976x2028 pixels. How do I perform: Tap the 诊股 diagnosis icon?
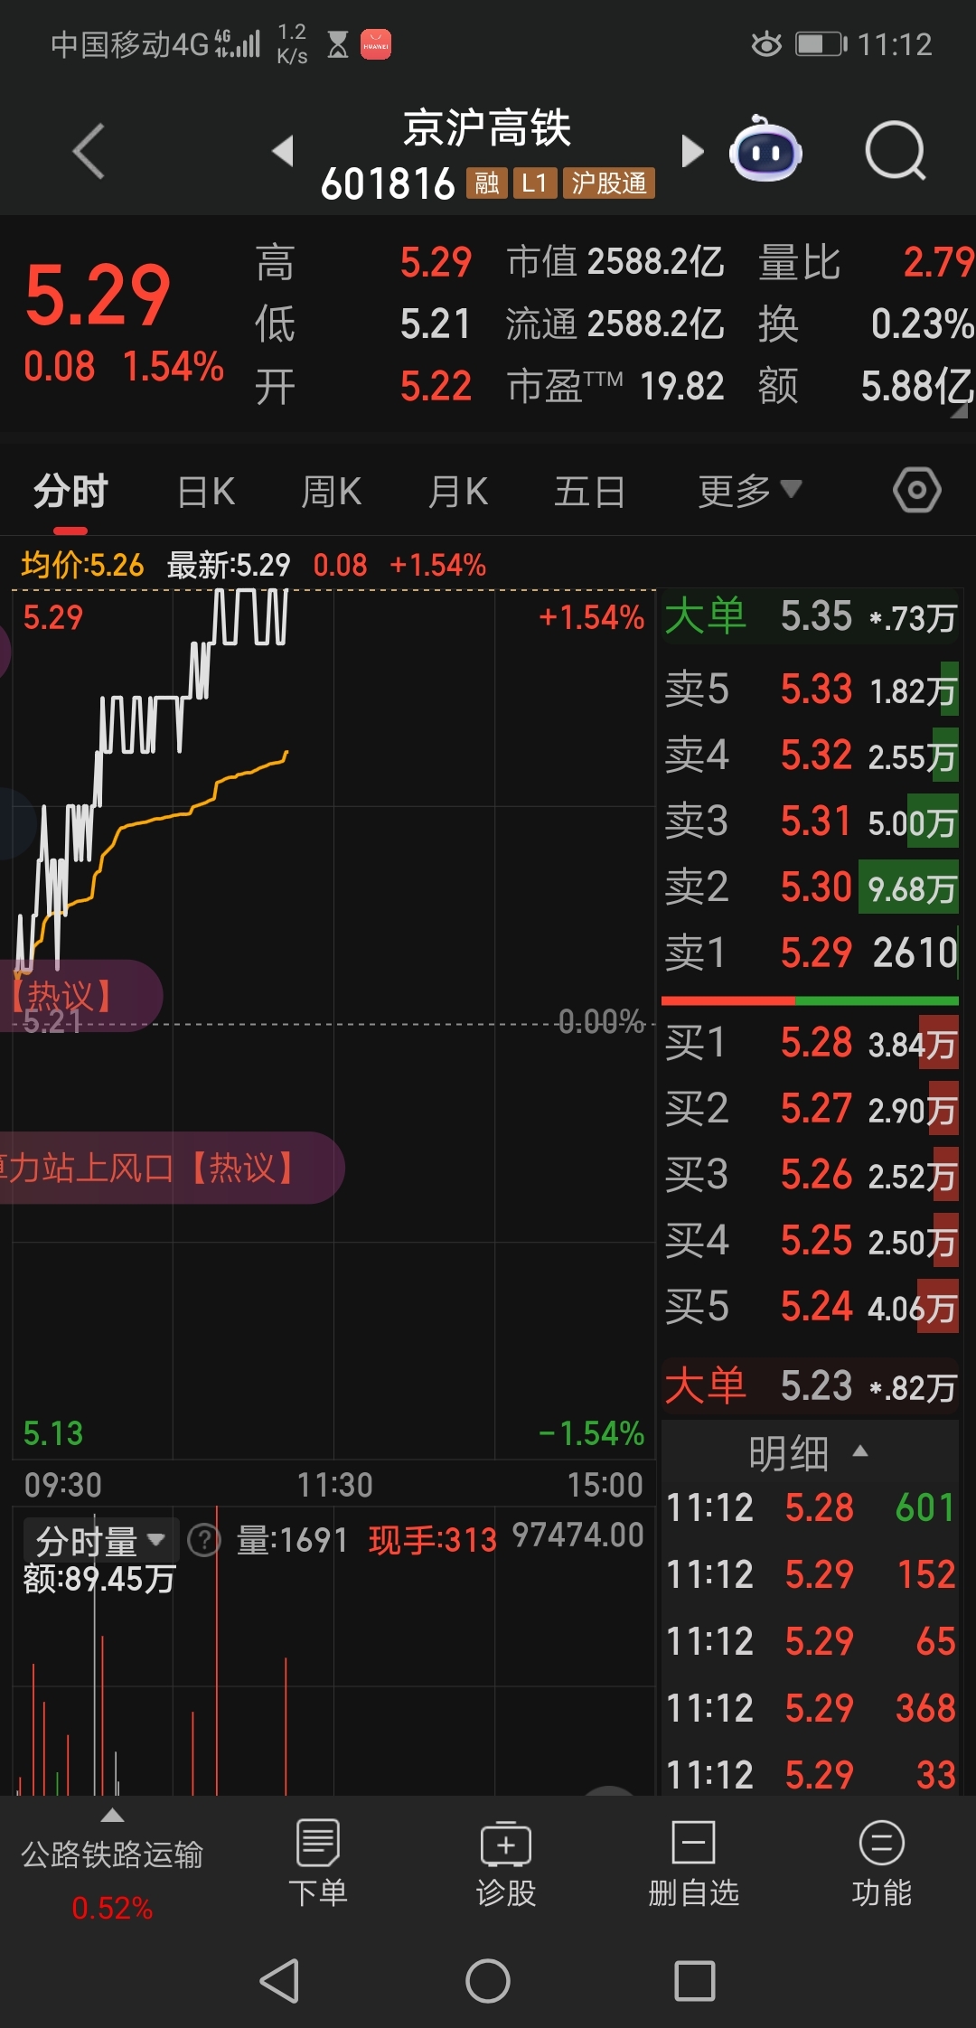[x=506, y=1864]
